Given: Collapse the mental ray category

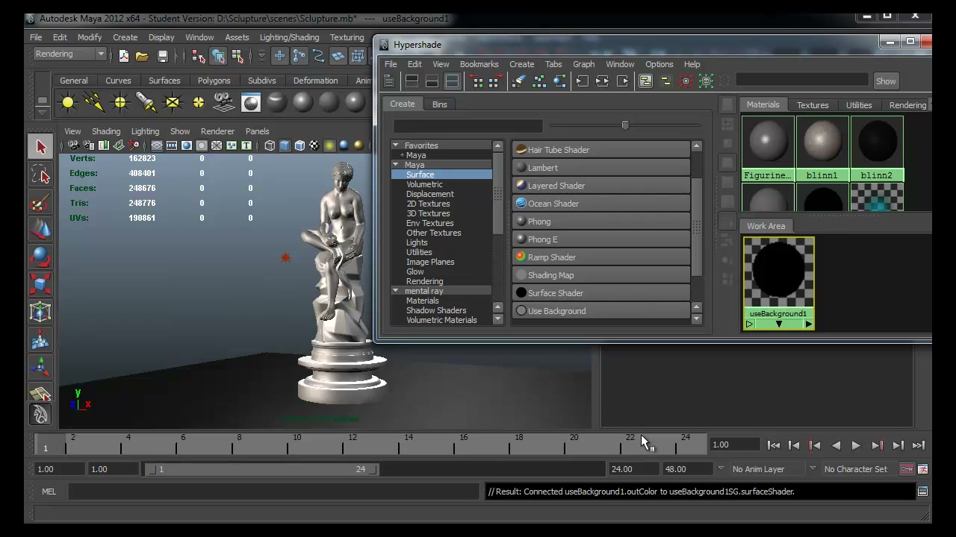Looking at the screenshot, I should click(396, 291).
